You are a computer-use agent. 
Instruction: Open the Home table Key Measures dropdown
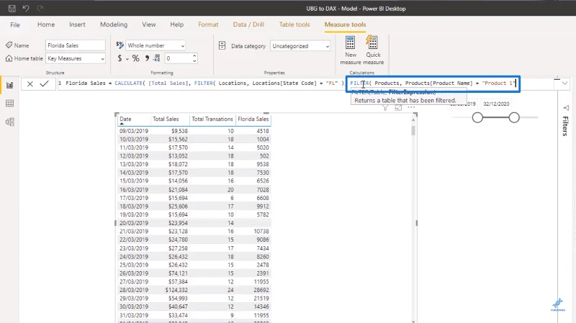coord(76,58)
